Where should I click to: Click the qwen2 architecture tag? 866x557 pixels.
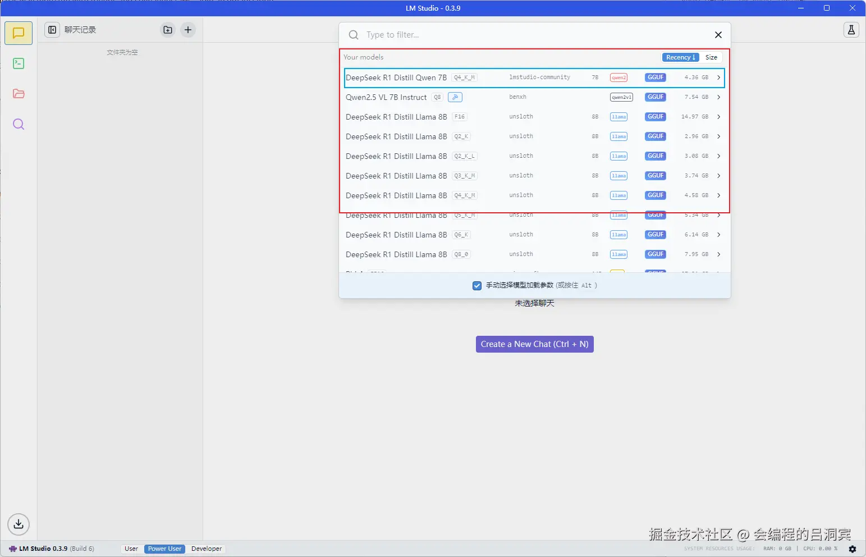(619, 77)
